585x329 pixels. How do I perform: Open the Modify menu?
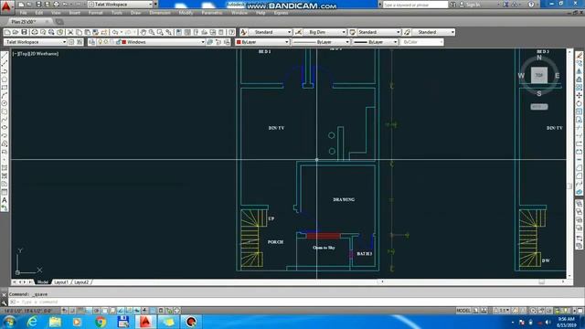coord(186,13)
